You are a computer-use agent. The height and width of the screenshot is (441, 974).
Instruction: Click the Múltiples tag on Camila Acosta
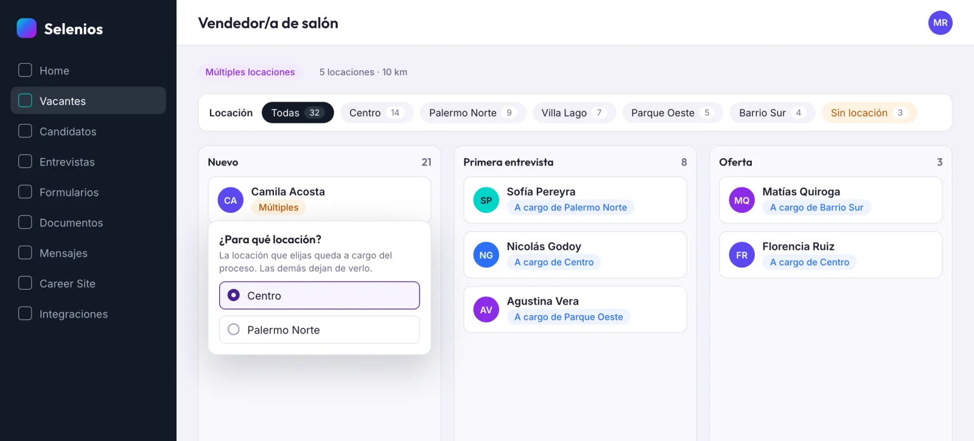pos(278,207)
